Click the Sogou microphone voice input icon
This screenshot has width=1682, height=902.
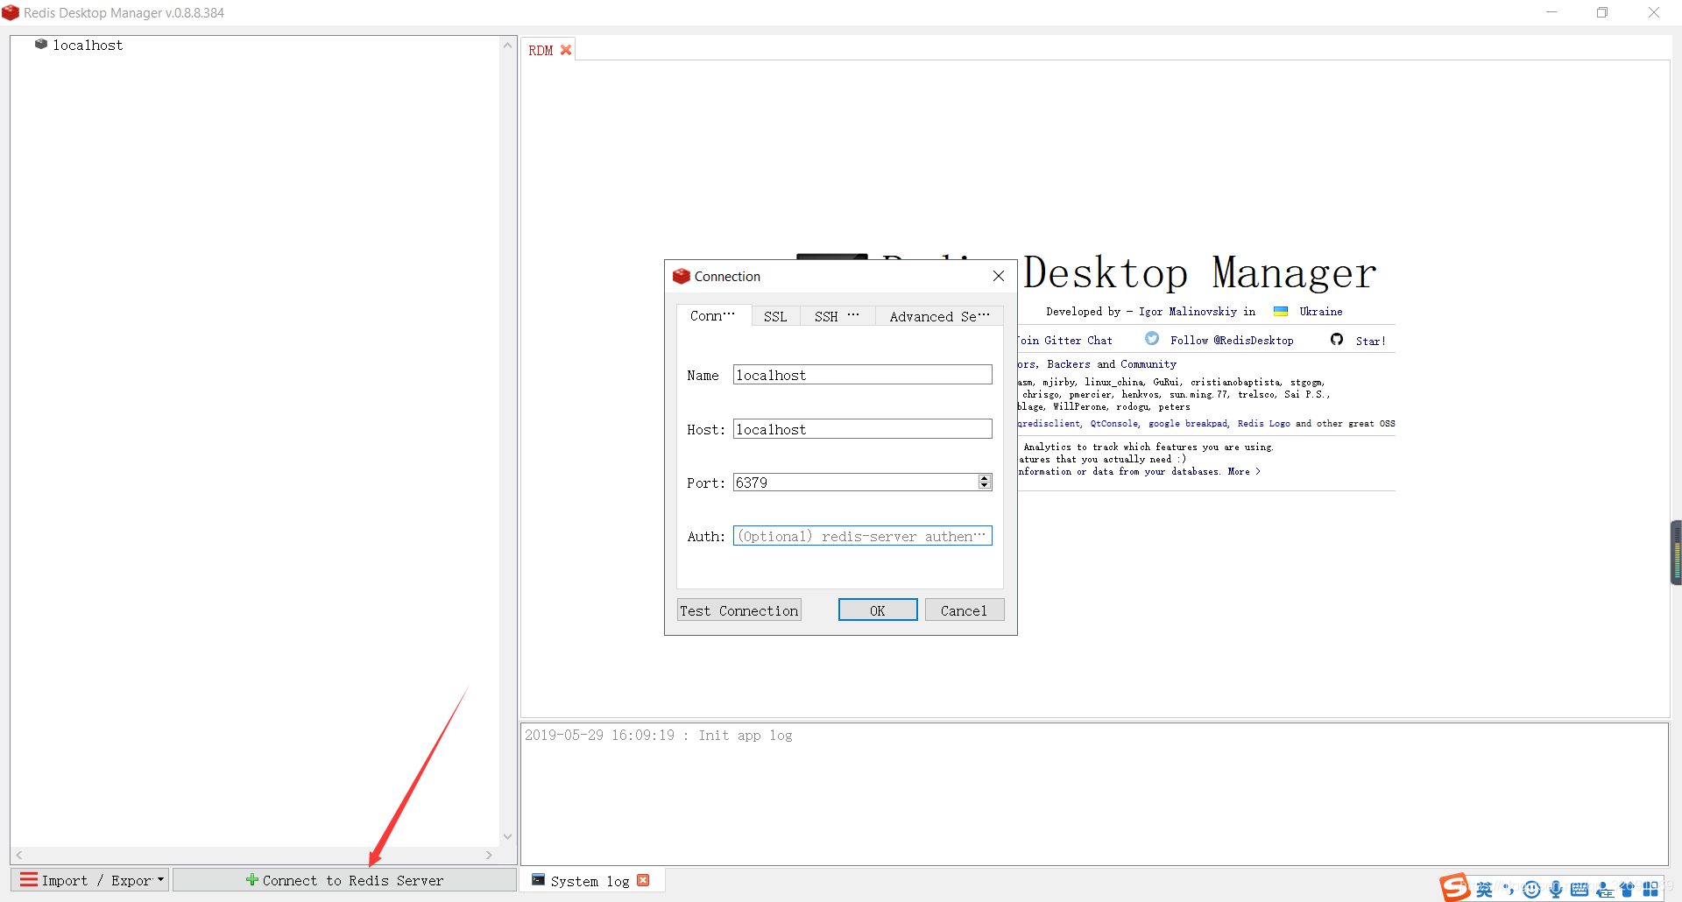[x=1556, y=890]
